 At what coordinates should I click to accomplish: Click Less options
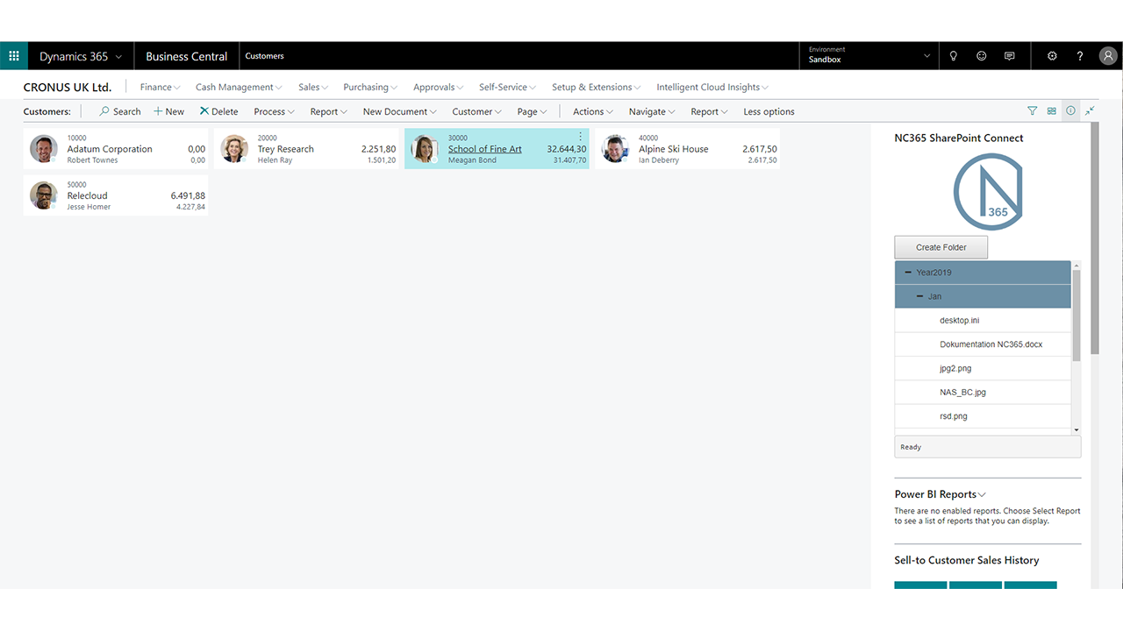pyautogui.click(x=769, y=111)
